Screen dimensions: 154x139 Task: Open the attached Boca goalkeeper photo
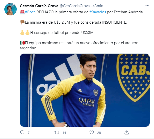pos(85,90)
